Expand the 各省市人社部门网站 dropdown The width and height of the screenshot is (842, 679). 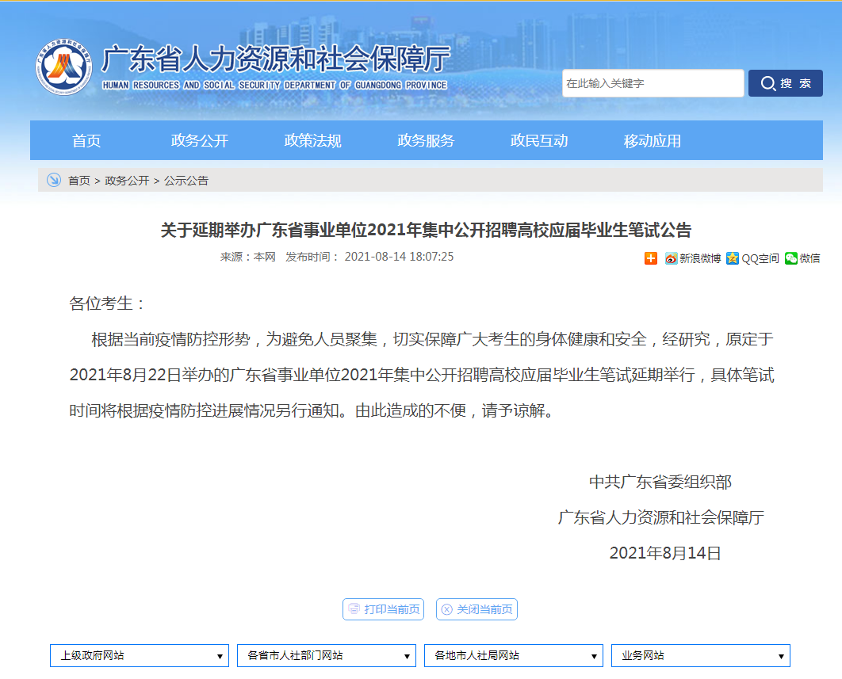(326, 655)
